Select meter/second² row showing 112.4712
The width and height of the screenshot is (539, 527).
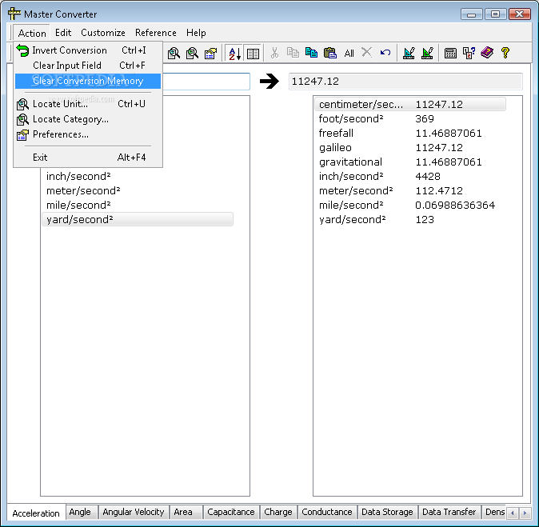(410, 191)
